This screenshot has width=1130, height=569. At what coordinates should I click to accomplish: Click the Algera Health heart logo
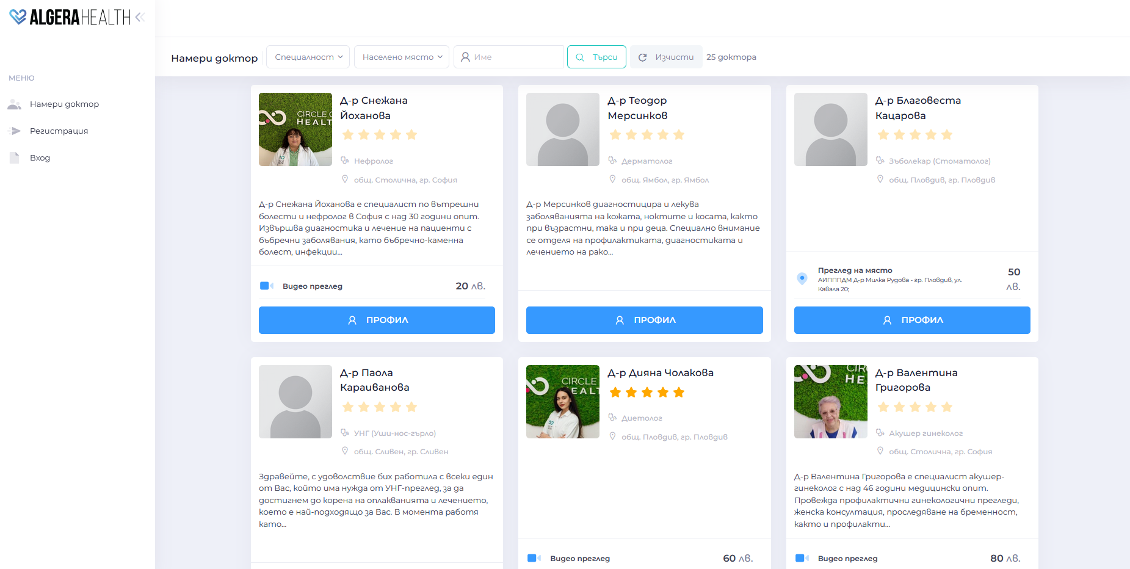click(18, 17)
